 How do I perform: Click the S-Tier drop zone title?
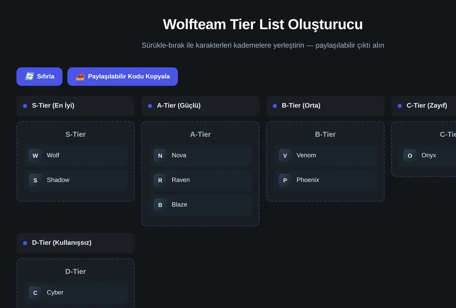click(x=76, y=134)
